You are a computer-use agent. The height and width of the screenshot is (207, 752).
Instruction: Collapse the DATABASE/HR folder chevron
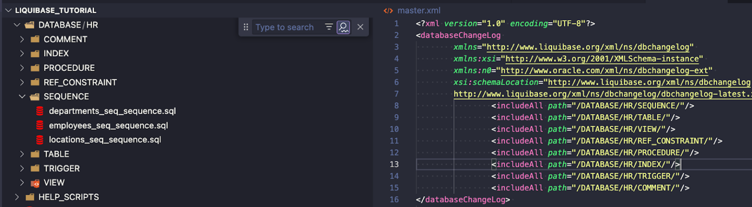pos(17,25)
